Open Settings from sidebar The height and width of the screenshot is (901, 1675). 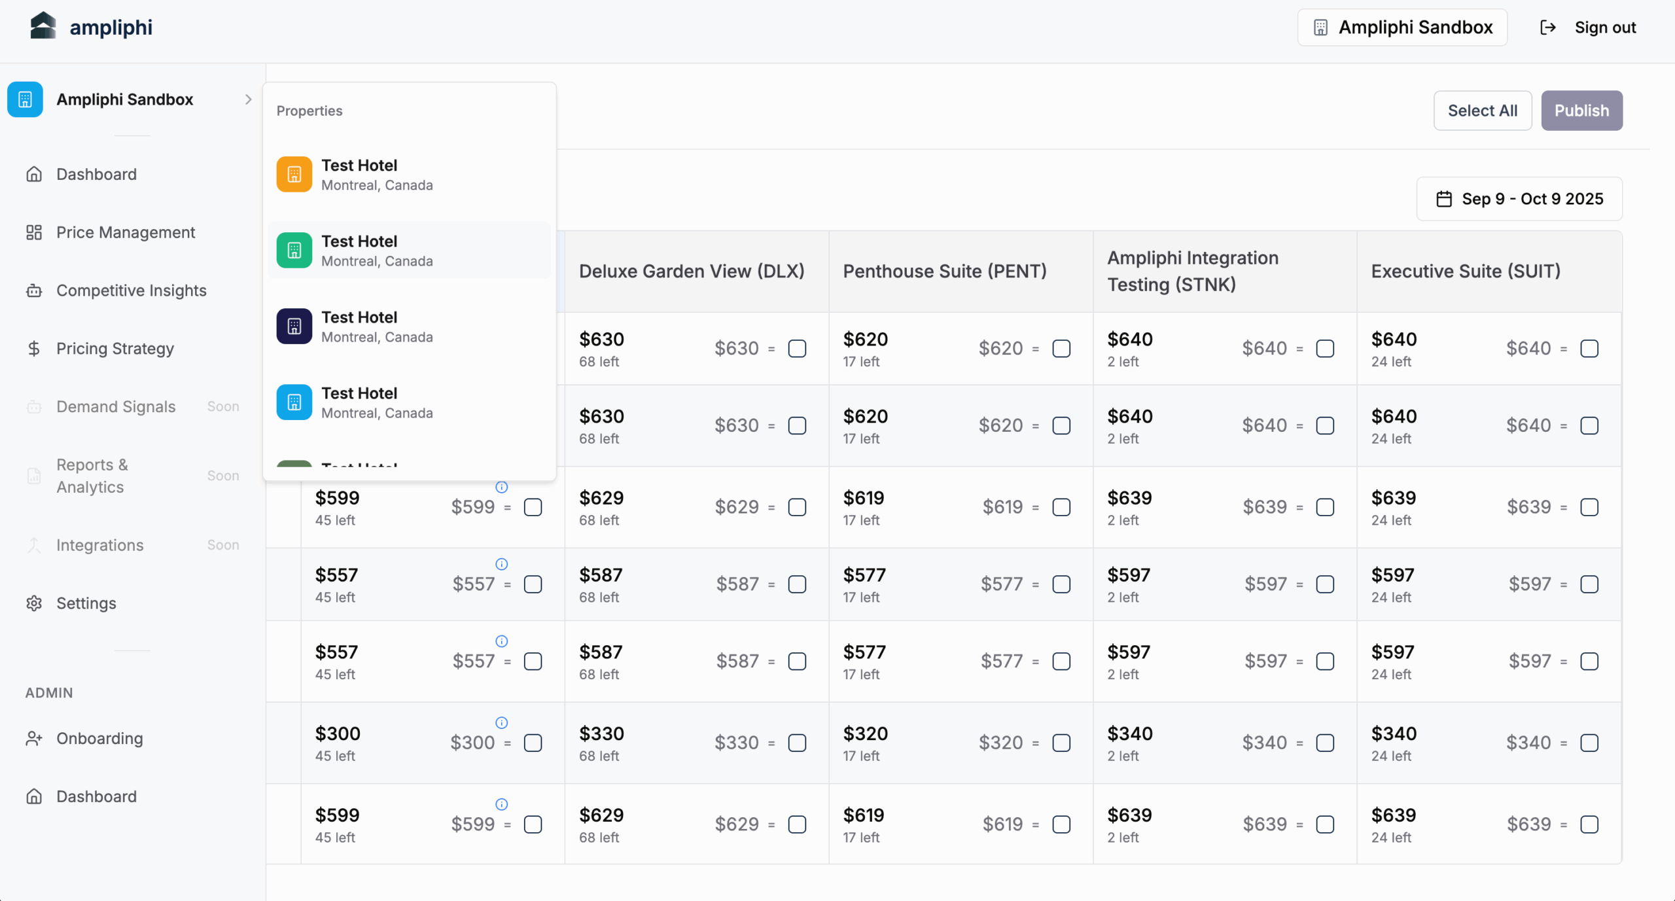[86, 603]
